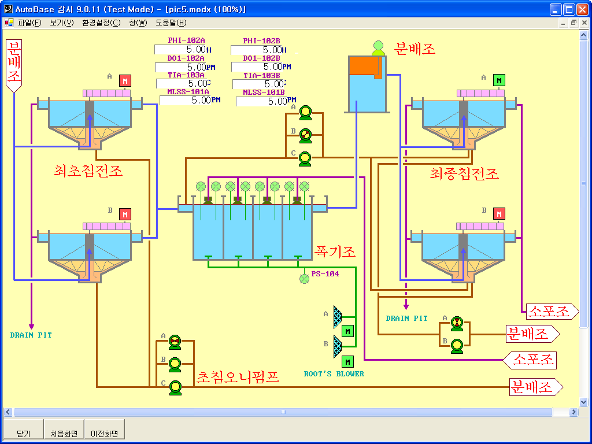Click green motor A of the final settling tank
This screenshot has height=444, width=592.
[x=499, y=80]
